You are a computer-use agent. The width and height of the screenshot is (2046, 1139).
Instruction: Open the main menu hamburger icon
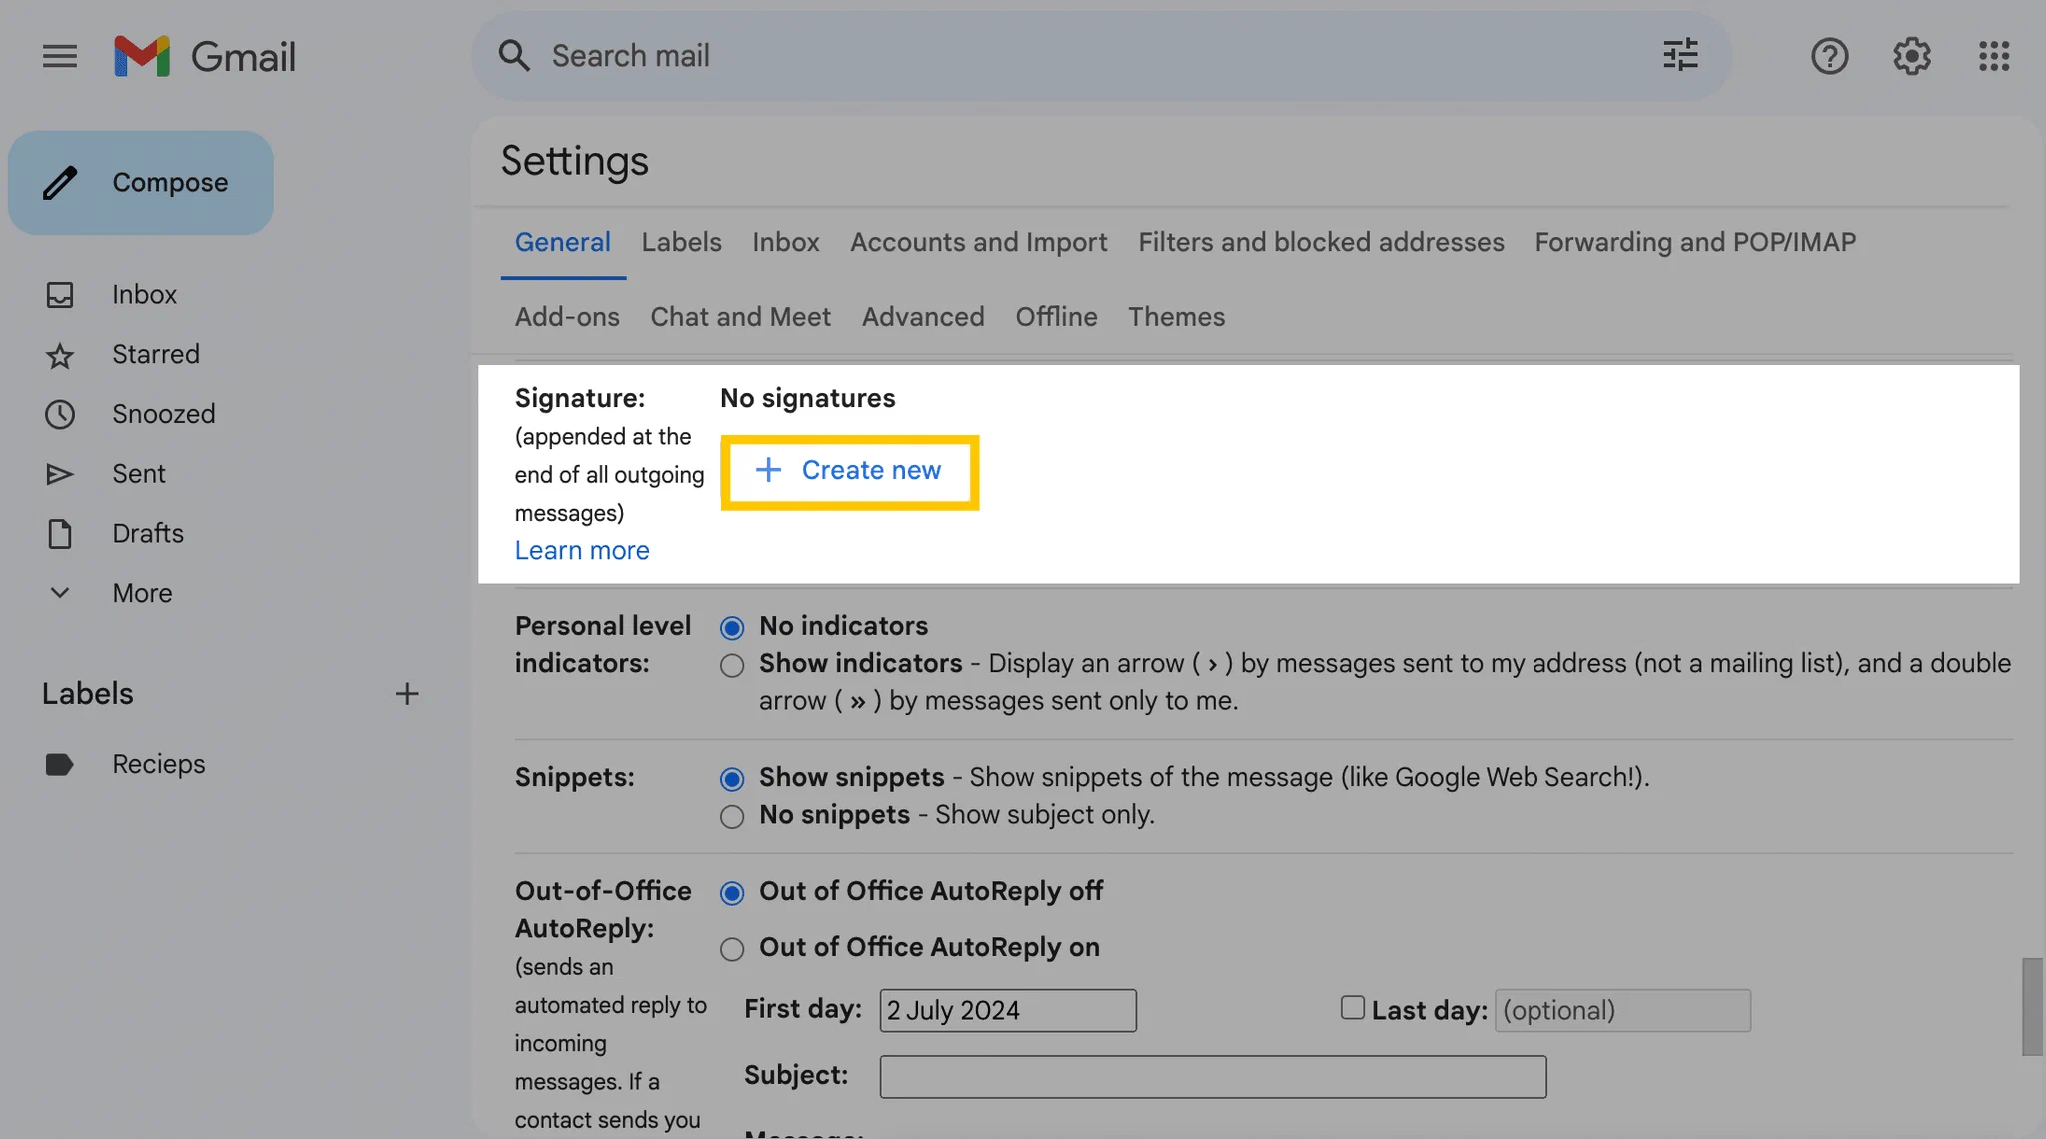pos(60,56)
